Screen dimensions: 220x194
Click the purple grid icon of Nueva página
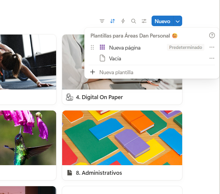click(x=102, y=47)
